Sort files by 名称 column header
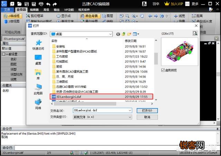 coord(54,41)
